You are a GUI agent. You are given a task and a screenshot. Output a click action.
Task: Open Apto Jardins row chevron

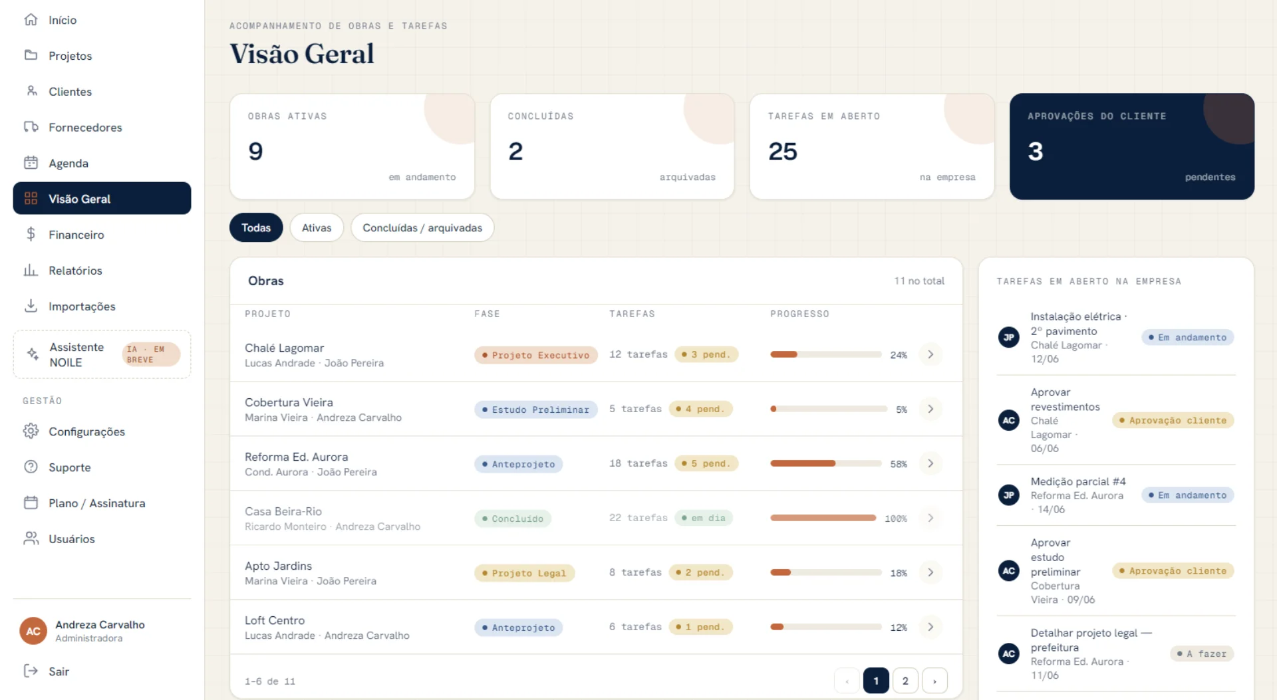point(930,572)
